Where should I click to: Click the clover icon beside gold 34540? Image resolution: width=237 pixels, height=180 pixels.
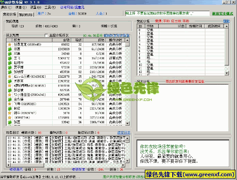click(10, 53)
